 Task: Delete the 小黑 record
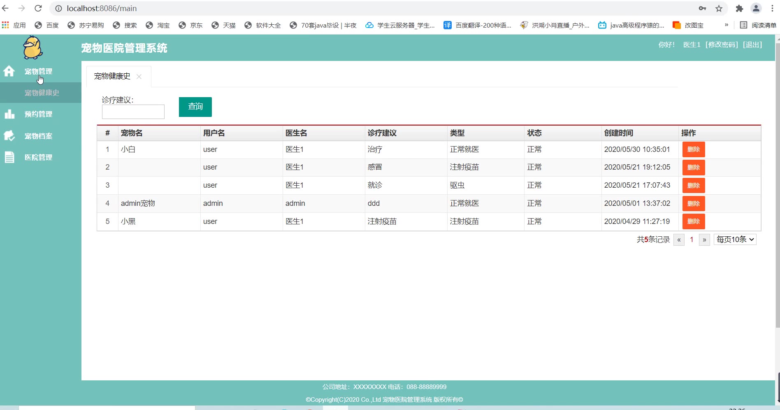point(694,221)
